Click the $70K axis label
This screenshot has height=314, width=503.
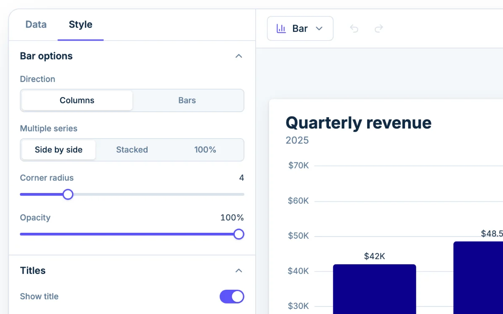tap(298, 165)
